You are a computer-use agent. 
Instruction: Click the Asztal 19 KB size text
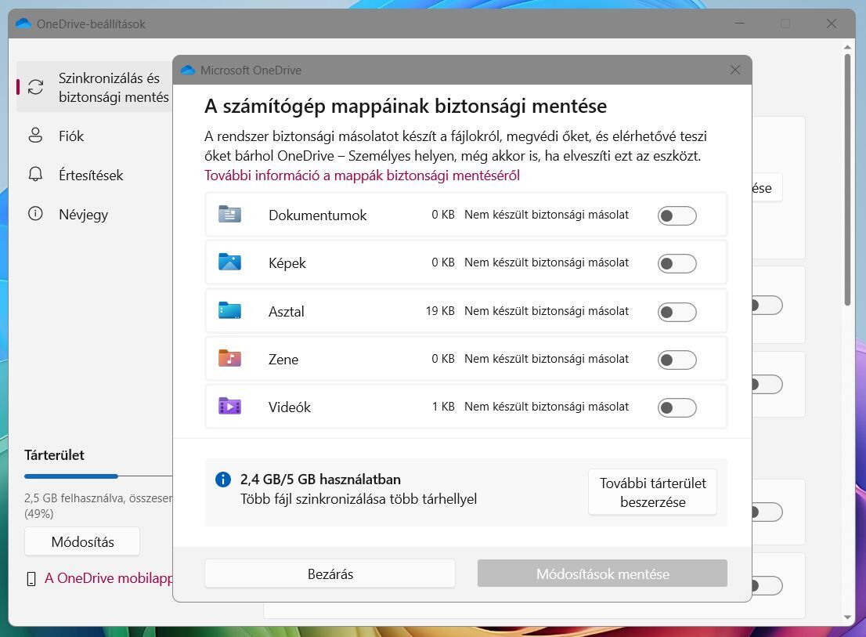pyautogui.click(x=439, y=311)
